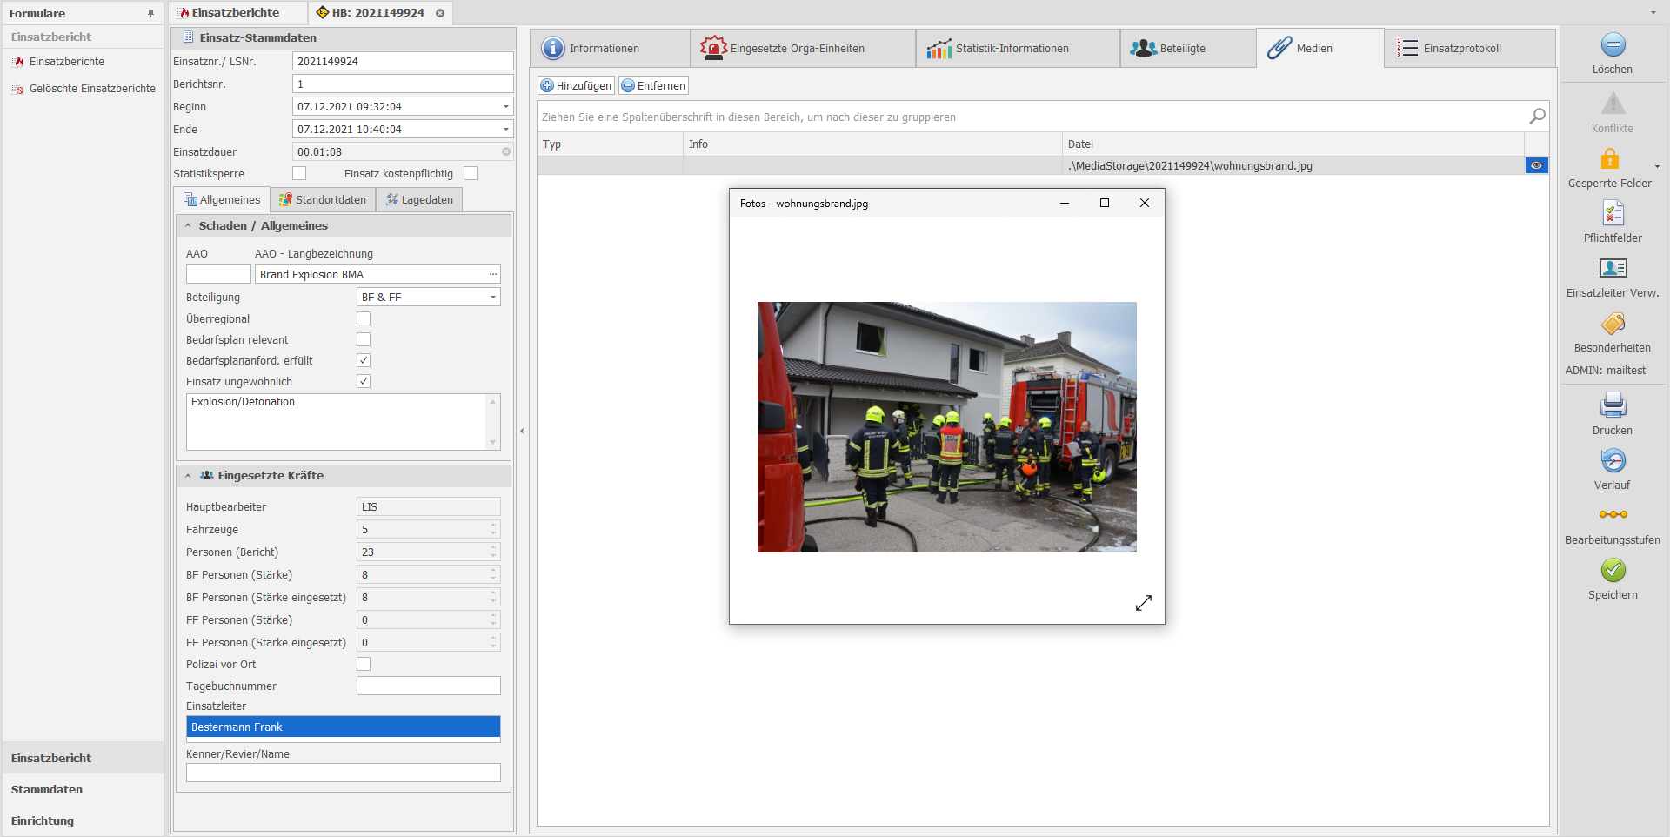
Task: Expand photo viewer with diagonal arrow icon
Action: (1143, 603)
